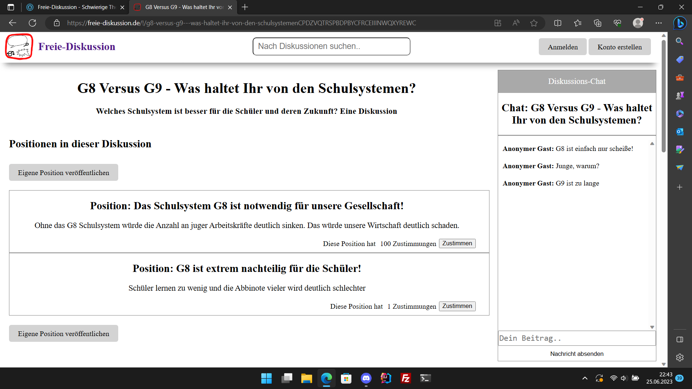Click Konto erstellen button
692x389 pixels.
coord(619,47)
